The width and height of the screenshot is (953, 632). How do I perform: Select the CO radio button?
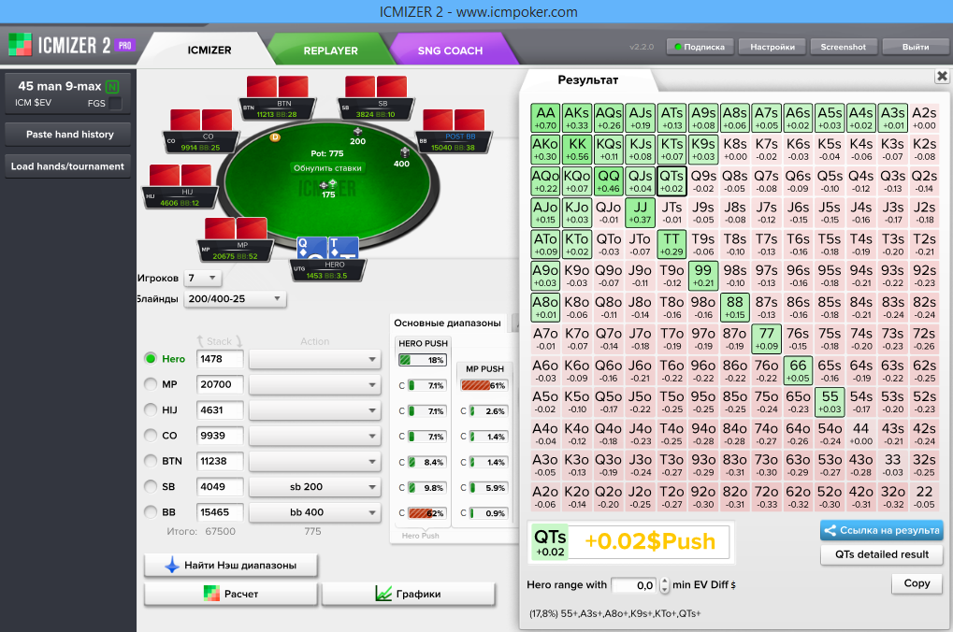click(151, 435)
